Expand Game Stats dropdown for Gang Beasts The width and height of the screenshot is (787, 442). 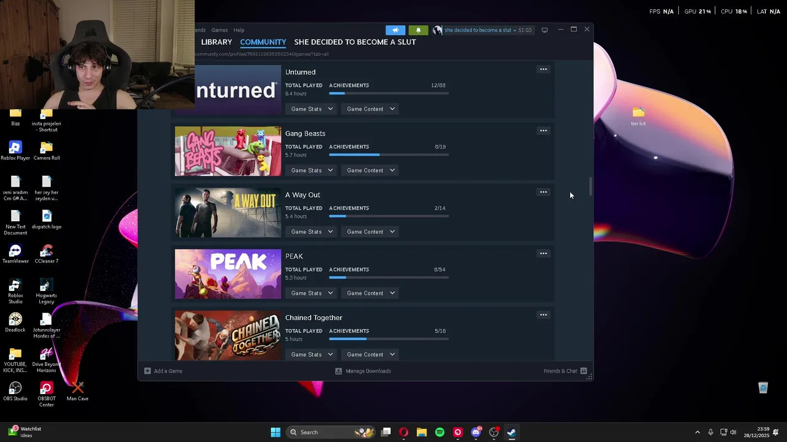[312, 170]
